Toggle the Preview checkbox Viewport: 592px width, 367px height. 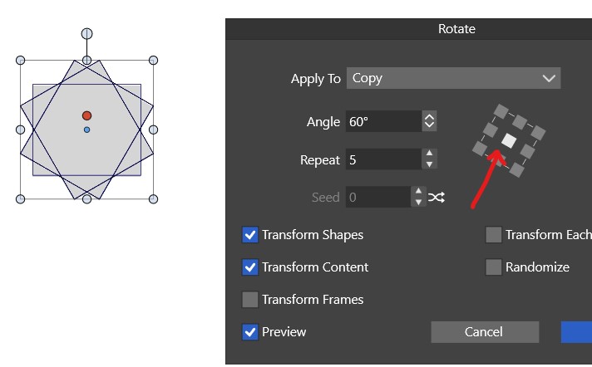pos(250,332)
